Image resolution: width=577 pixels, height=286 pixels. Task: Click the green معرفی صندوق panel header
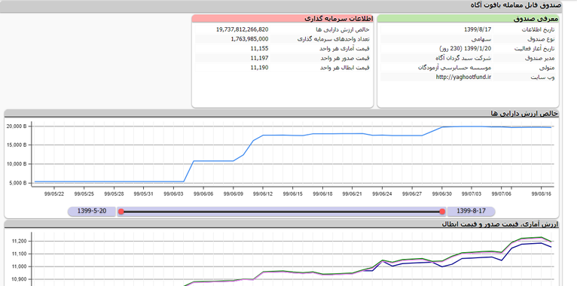point(468,19)
